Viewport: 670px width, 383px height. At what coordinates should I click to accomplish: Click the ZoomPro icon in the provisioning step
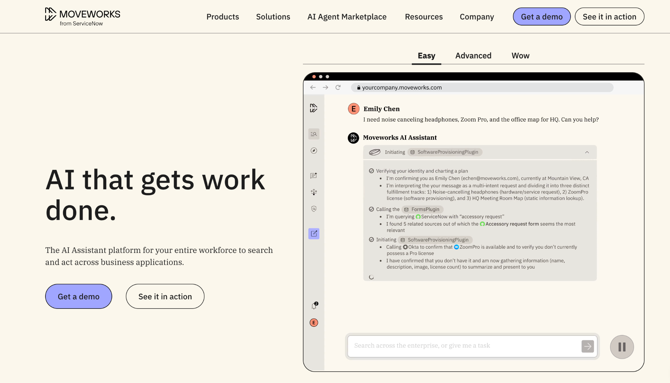coord(457,247)
